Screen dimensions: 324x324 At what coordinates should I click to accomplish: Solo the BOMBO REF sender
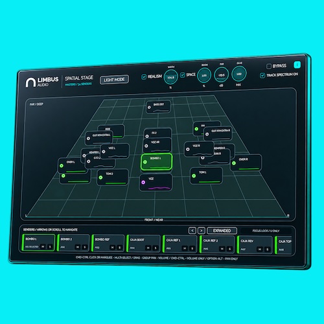coord(119,248)
